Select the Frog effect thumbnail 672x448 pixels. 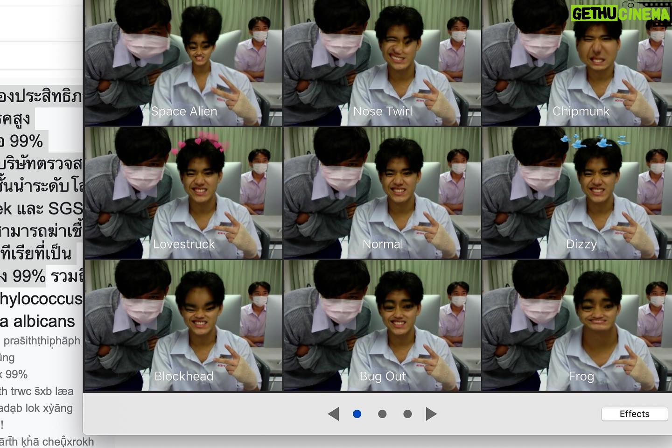[577, 325]
